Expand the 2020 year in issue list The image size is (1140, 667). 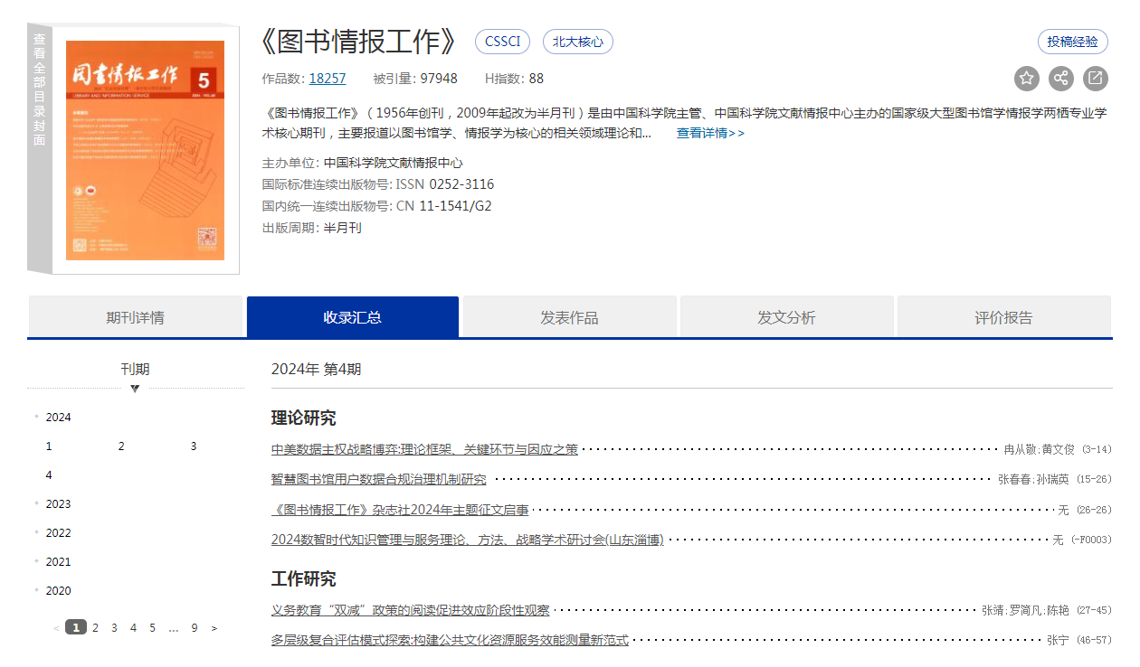coord(58,591)
